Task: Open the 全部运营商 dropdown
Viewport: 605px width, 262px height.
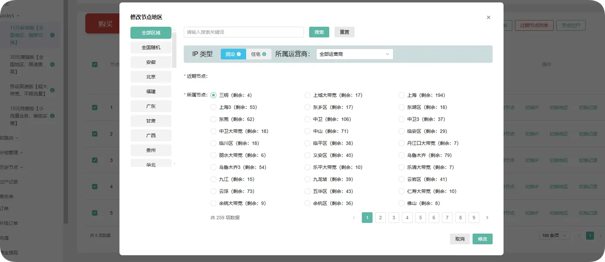Action: [x=355, y=54]
